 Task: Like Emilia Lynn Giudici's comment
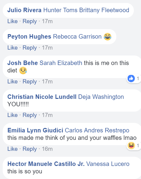(12, 149)
